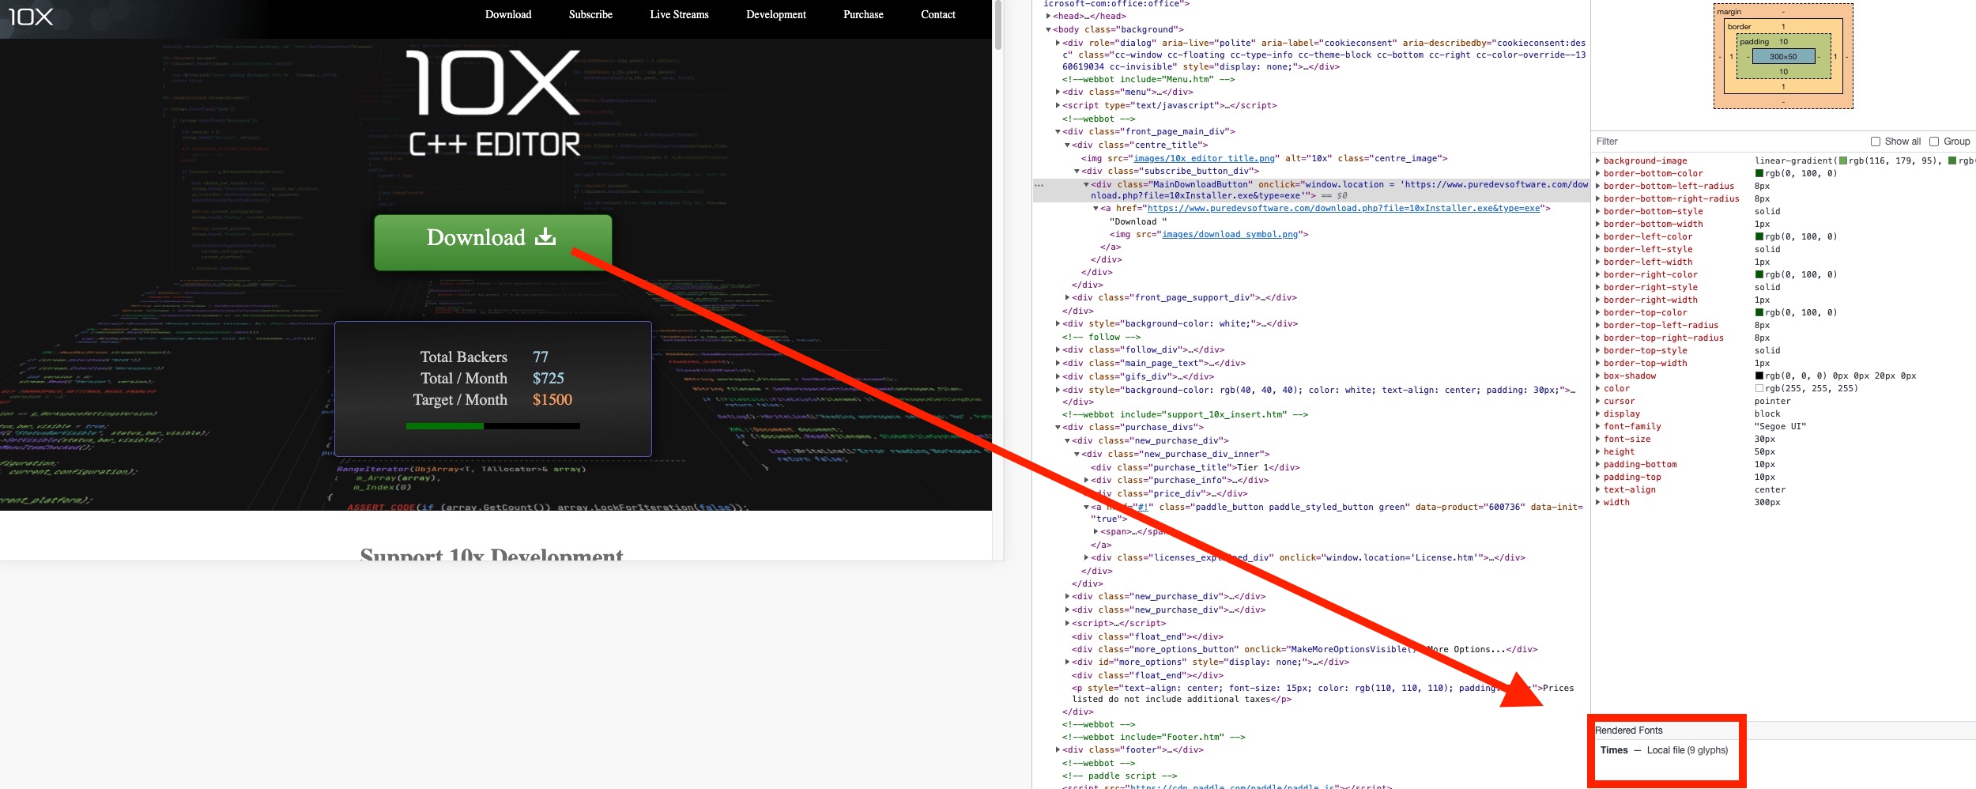
Task: Open the Contact page from the navigation menu
Action: pyautogui.click(x=937, y=14)
